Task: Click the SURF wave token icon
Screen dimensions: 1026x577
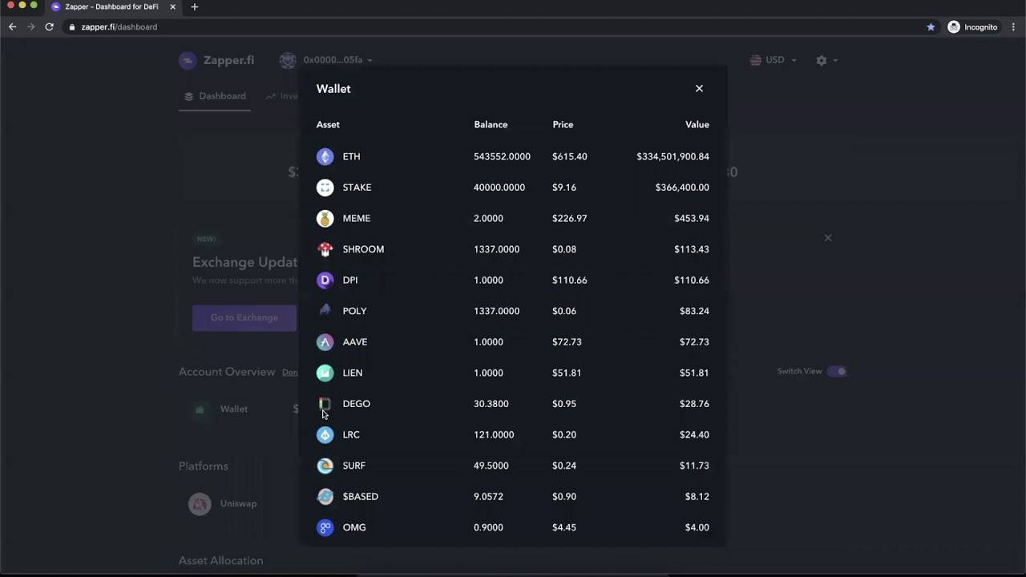Action: (x=325, y=465)
